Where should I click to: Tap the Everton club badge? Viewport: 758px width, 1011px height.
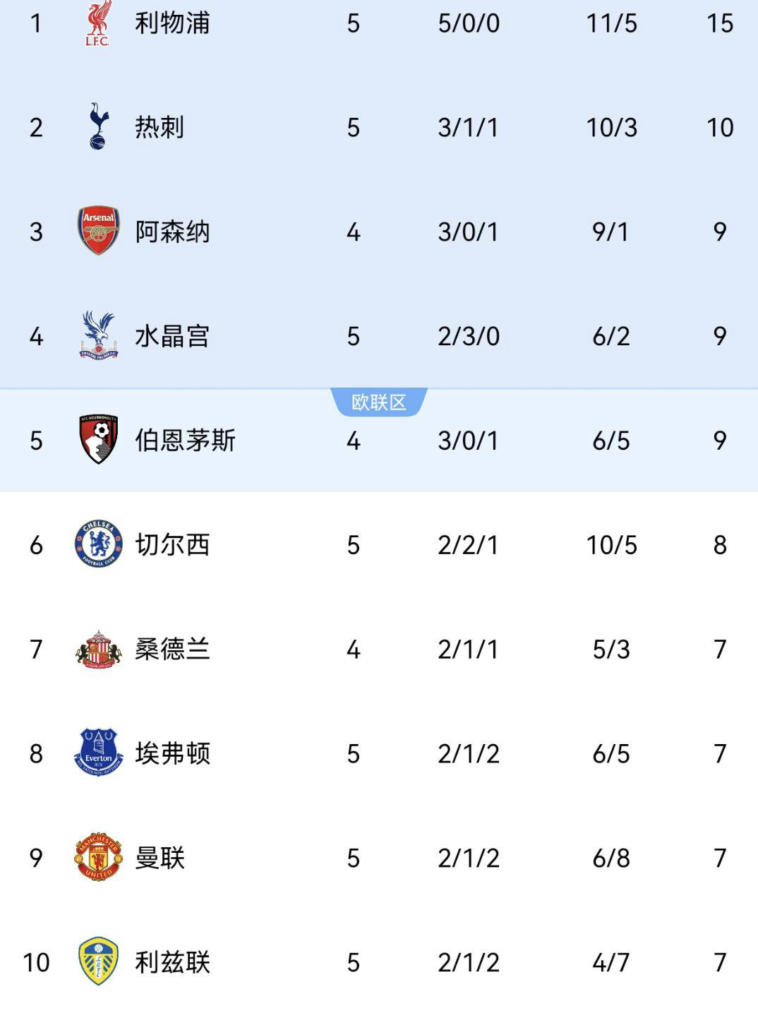[x=98, y=753]
